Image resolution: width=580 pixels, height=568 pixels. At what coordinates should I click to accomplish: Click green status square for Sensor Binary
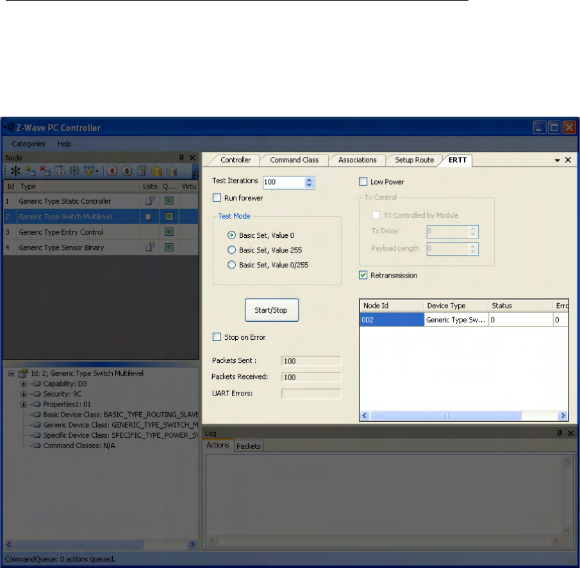coord(169,247)
